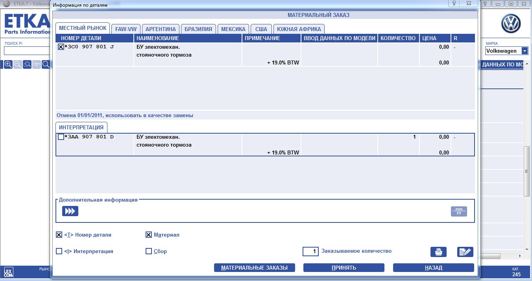Select the БРАЗИЛИЯ tab
This screenshot has width=532, height=281.
[x=198, y=29]
